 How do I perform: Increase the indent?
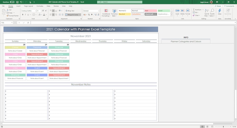[x=62, y=15]
